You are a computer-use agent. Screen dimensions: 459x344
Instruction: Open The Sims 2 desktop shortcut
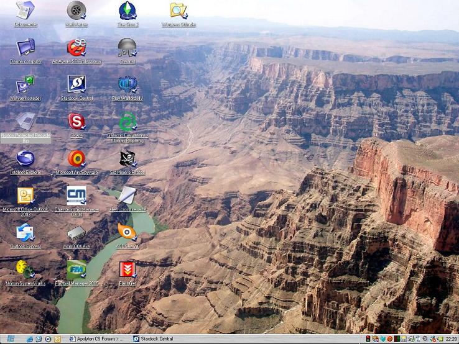point(127,11)
